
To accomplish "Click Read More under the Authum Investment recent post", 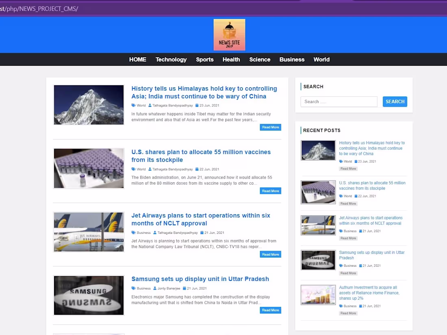I will coord(348,313).
